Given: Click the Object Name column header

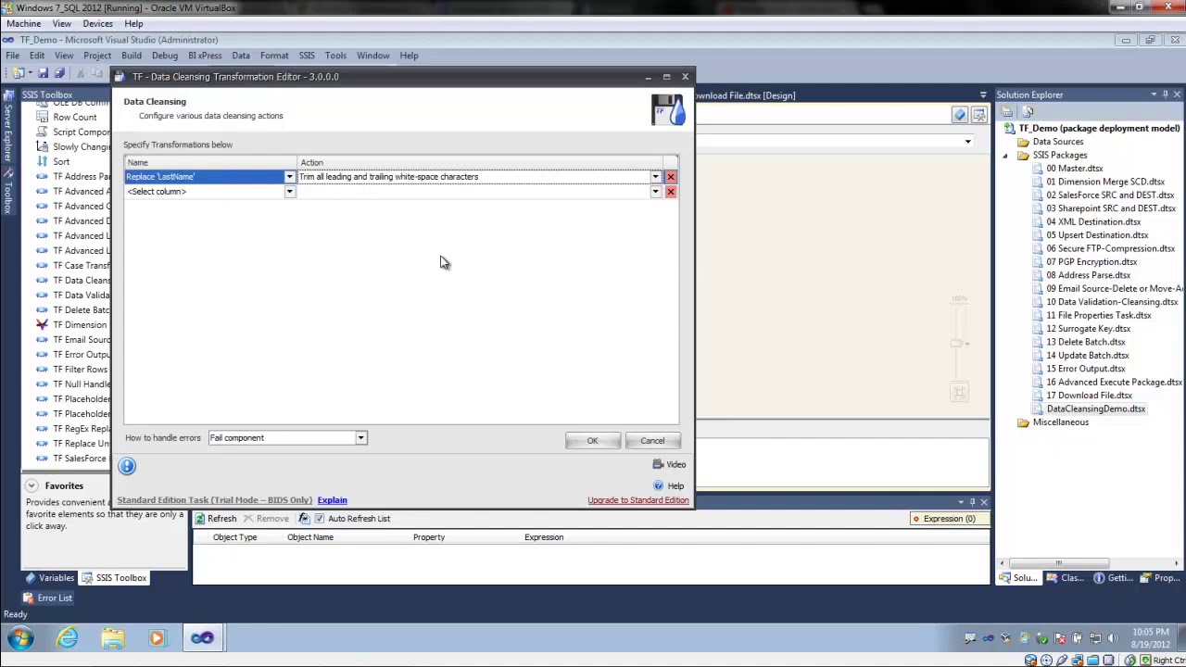Looking at the screenshot, I should (310, 537).
